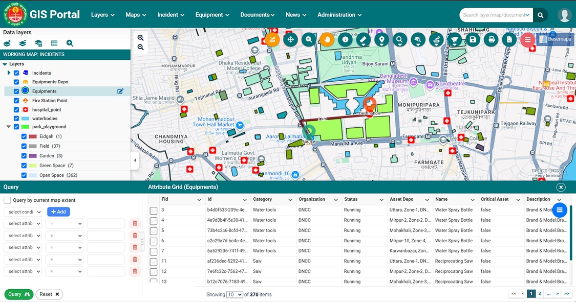Image resolution: width=576 pixels, height=302 pixels.
Task: Click the identify info tool icon
Action: pyautogui.click(x=345, y=39)
